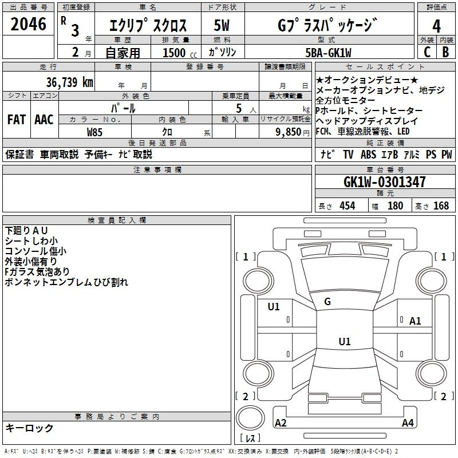The height and width of the screenshot is (458, 458).
Task: Click the Pホールド、シートヒーター line
Action: coord(369,110)
